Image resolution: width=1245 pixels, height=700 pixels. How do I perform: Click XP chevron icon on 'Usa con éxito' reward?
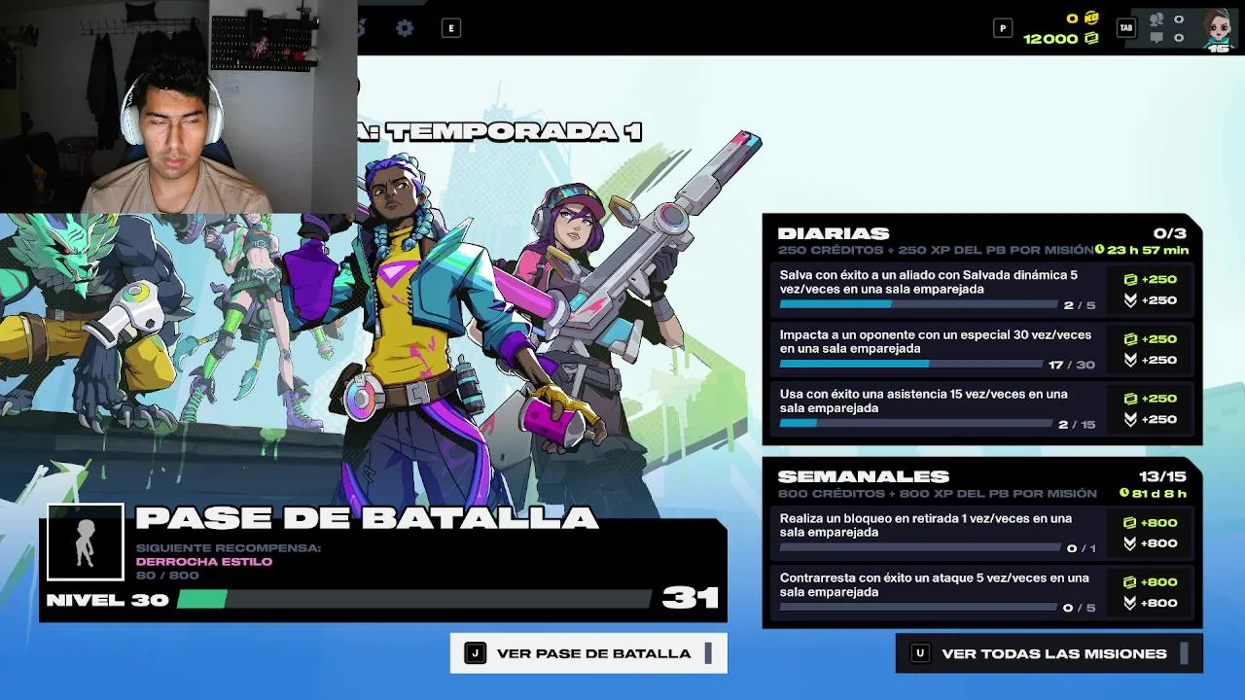pos(1130,419)
